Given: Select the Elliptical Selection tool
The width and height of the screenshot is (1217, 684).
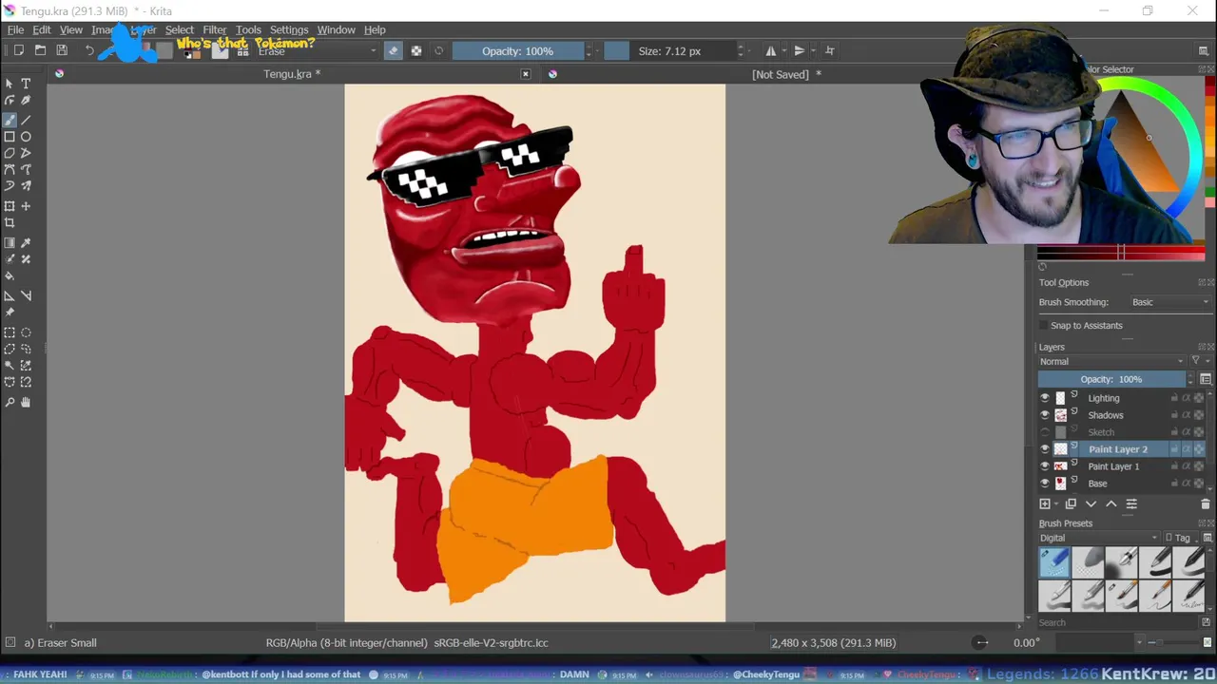Looking at the screenshot, I should click(x=26, y=332).
